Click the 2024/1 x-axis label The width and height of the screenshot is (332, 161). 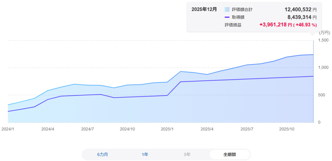pos(7,129)
